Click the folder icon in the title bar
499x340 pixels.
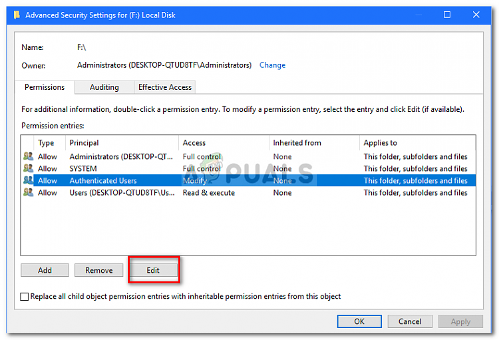[17, 15]
